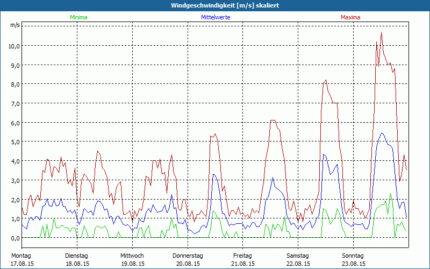The image size is (430, 269).
Task: Select the Dienstag 18.08.15 date label
Action: pyautogui.click(x=77, y=259)
